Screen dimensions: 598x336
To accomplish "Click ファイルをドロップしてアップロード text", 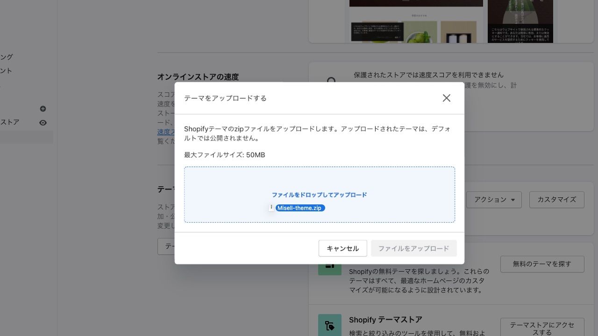I will click(x=320, y=195).
